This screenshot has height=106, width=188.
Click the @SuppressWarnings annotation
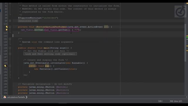point(29,18)
